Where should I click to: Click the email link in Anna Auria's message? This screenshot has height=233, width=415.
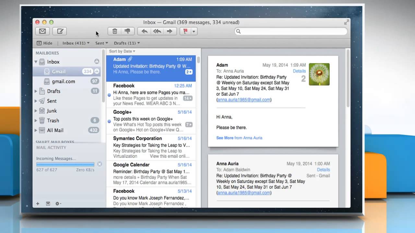pos(244,193)
